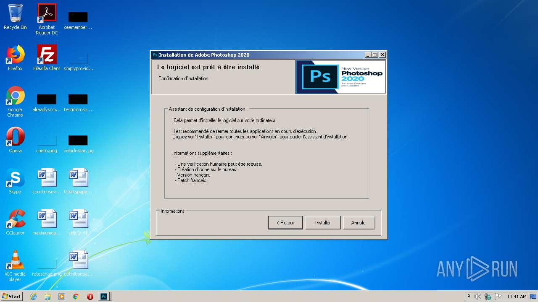Screen dimensions: 538x302
Task: Open the Opera desktop shortcut
Action: tap(15, 140)
